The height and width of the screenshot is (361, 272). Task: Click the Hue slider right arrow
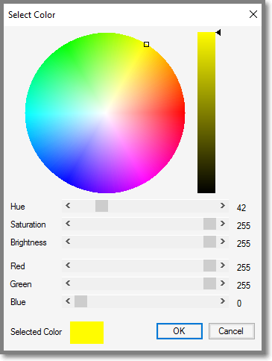tap(223, 206)
